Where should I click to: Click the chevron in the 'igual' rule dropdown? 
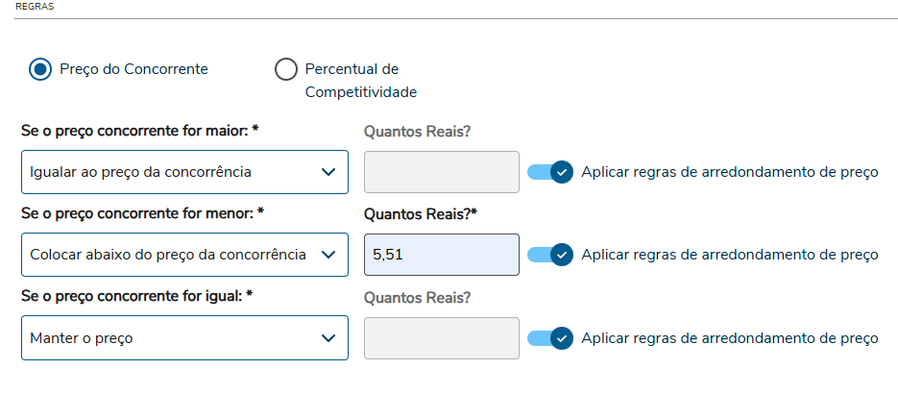click(328, 338)
